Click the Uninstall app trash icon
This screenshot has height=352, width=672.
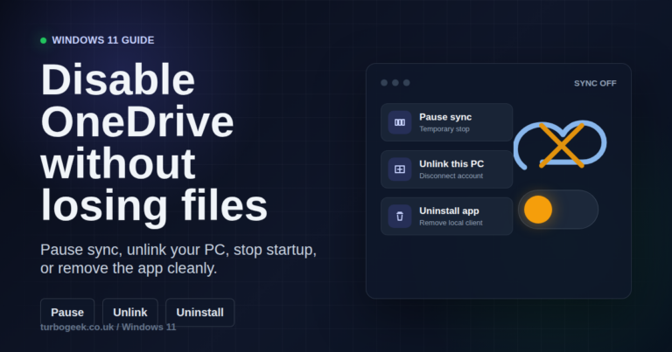pos(399,217)
